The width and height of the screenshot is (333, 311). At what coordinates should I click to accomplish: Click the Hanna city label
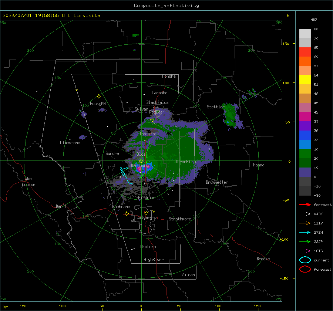pyautogui.click(x=259, y=165)
